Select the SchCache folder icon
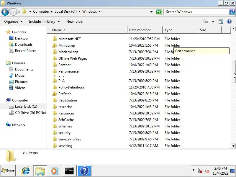The image size is (236, 177). [55, 119]
